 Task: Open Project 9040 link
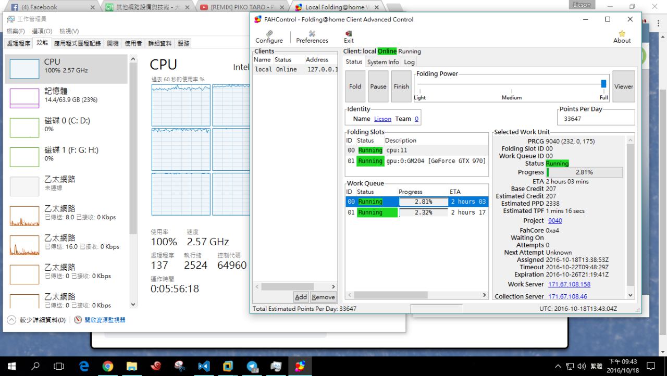point(555,220)
